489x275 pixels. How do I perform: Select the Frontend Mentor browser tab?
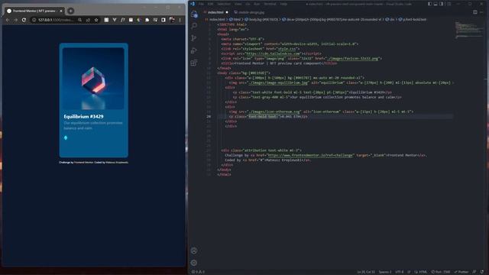click(x=34, y=11)
